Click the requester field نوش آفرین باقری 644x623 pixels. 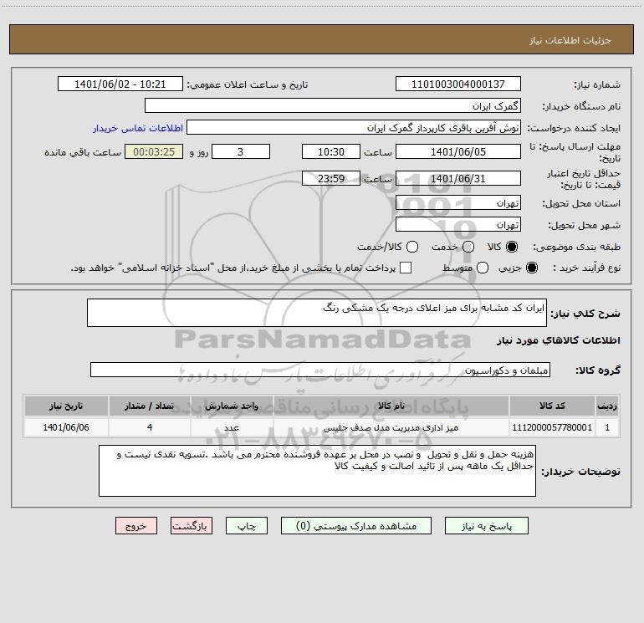coord(354,128)
